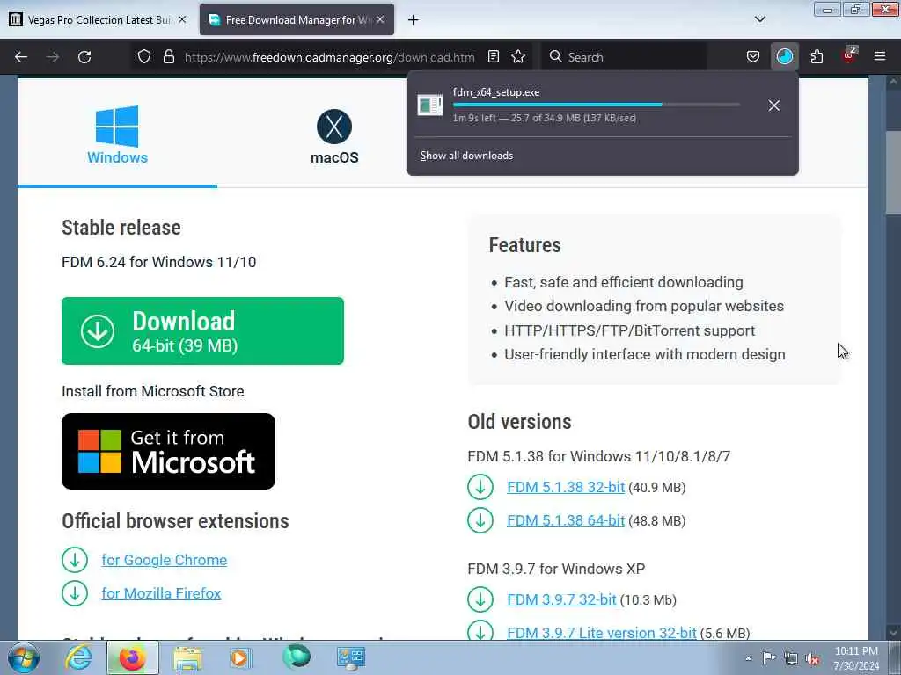Click Get it from Microsoft badge
The image size is (901, 675).
click(168, 451)
